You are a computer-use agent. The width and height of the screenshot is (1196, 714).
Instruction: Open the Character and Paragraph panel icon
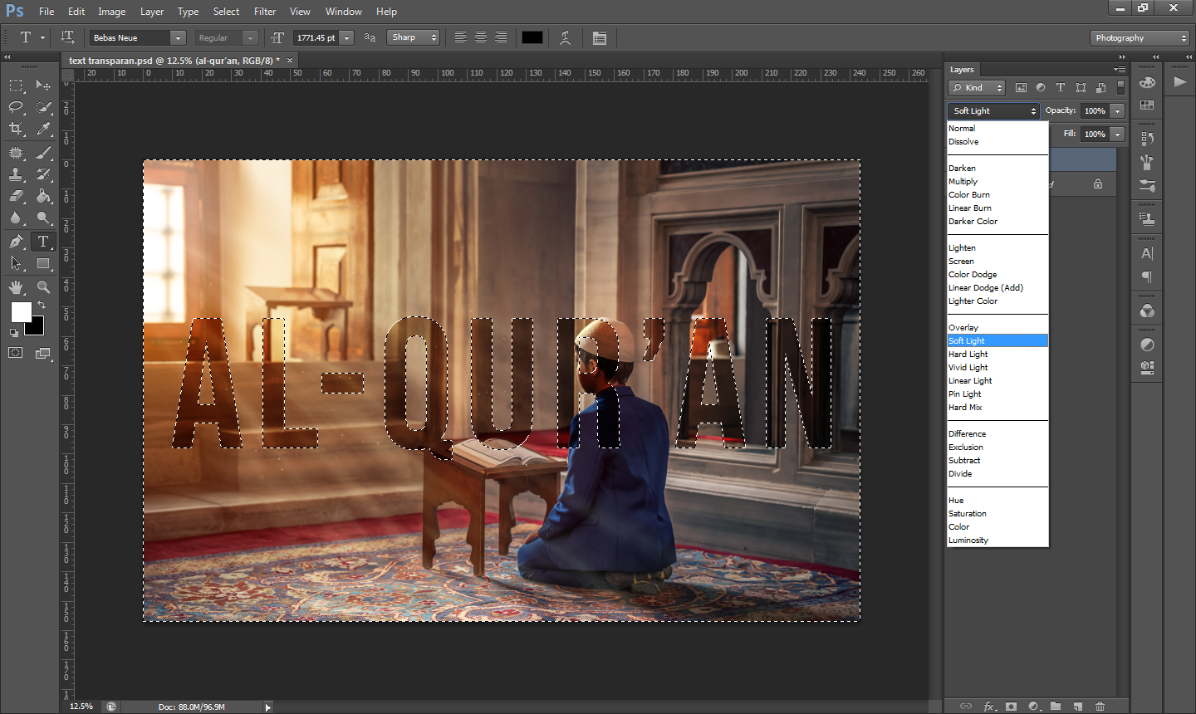[x=600, y=37]
